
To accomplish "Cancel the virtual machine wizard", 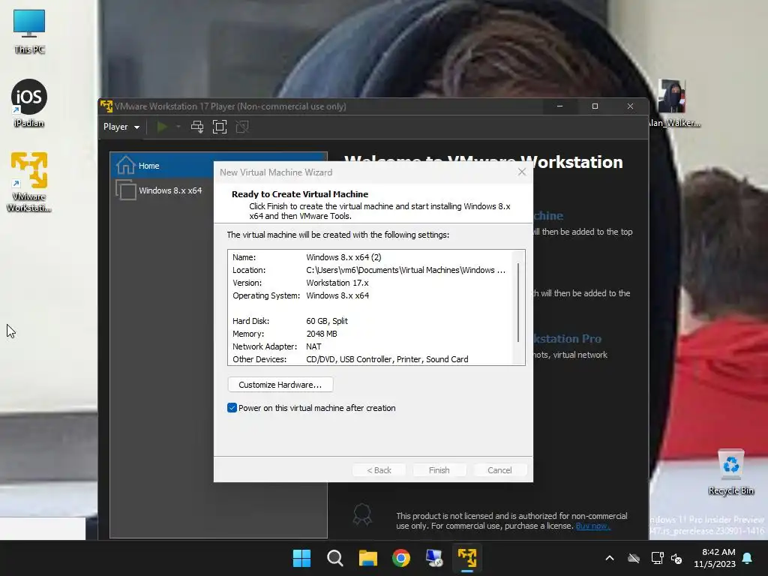I will pos(499,470).
